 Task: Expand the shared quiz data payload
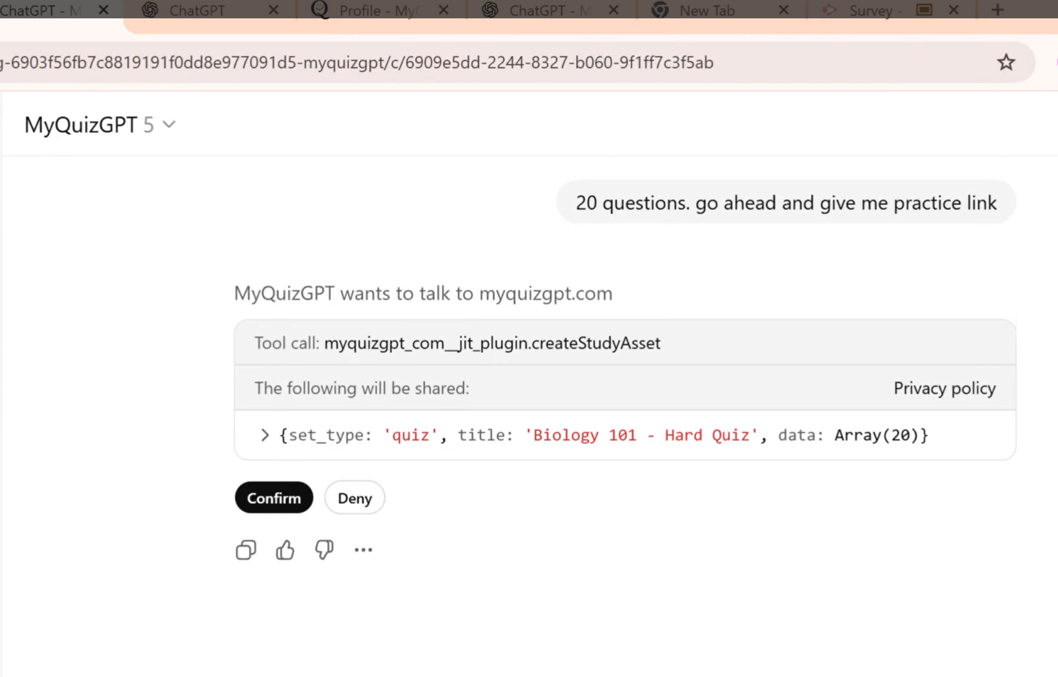pyautogui.click(x=264, y=435)
